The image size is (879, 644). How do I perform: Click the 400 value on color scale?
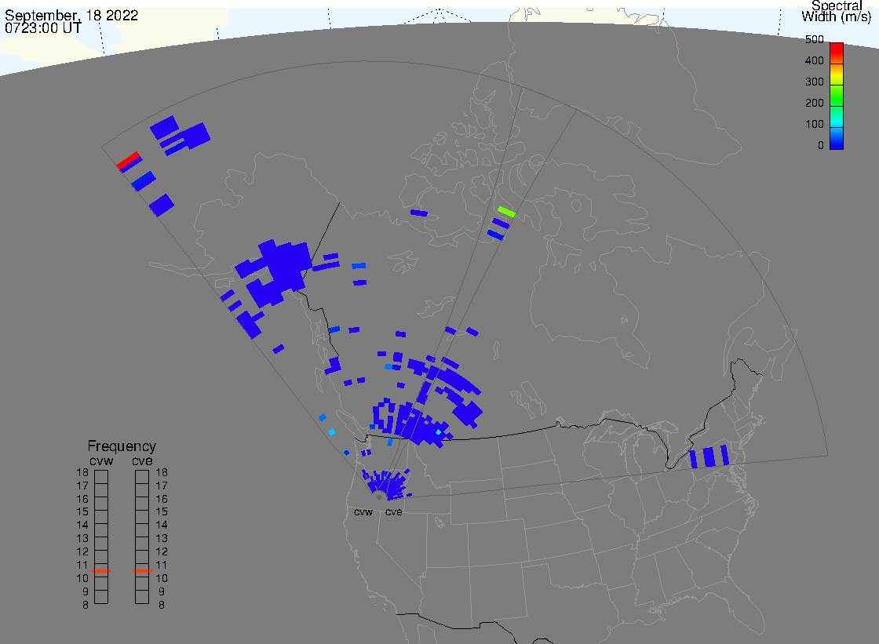point(815,60)
